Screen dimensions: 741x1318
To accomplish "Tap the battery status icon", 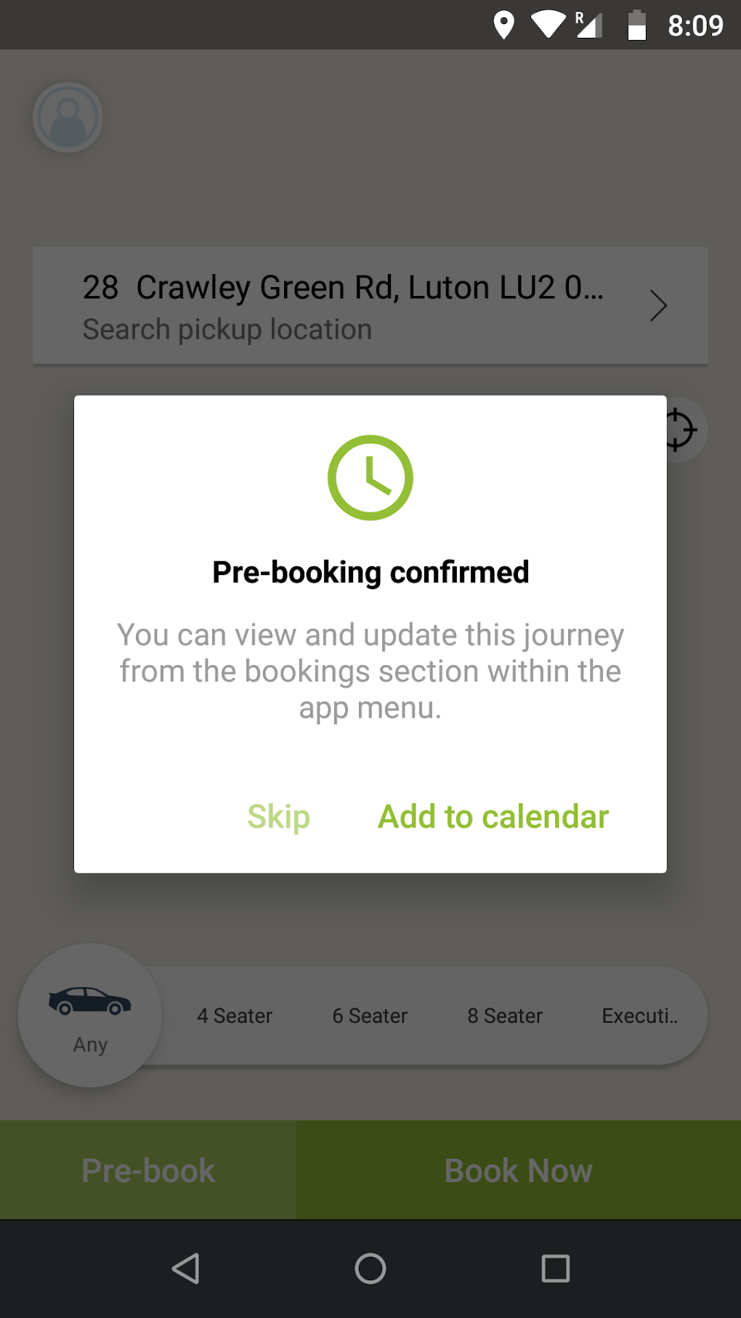I will click(x=636, y=25).
